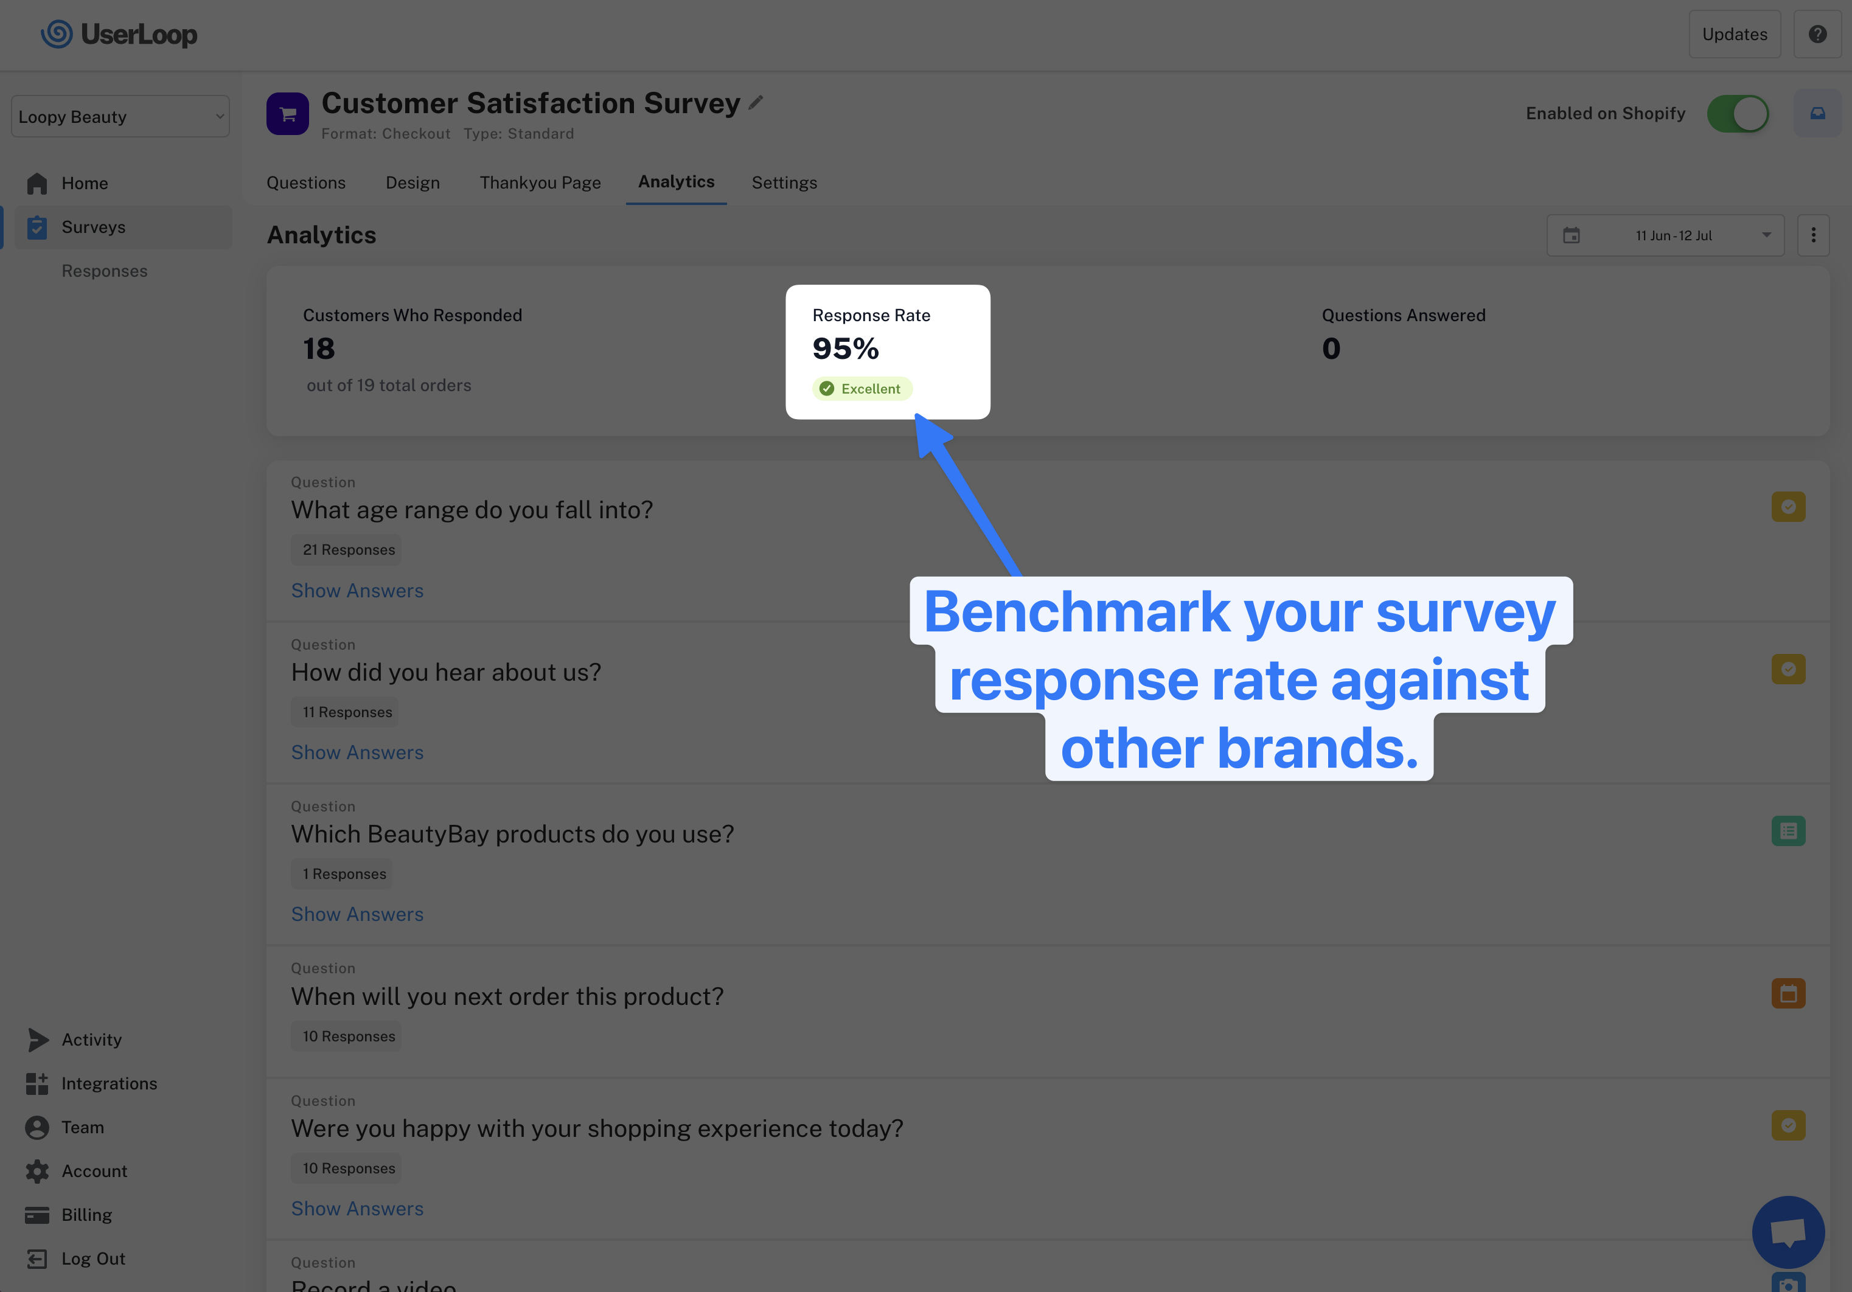Click the Integrations grid icon
The width and height of the screenshot is (1852, 1292).
coord(37,1084)
